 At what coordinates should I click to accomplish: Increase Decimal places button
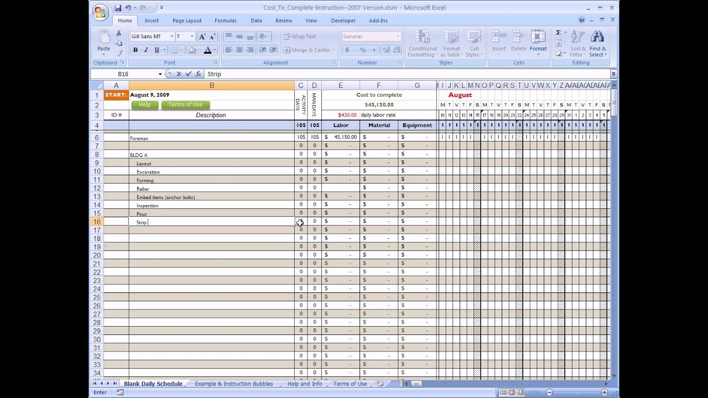tap(386, 50)
